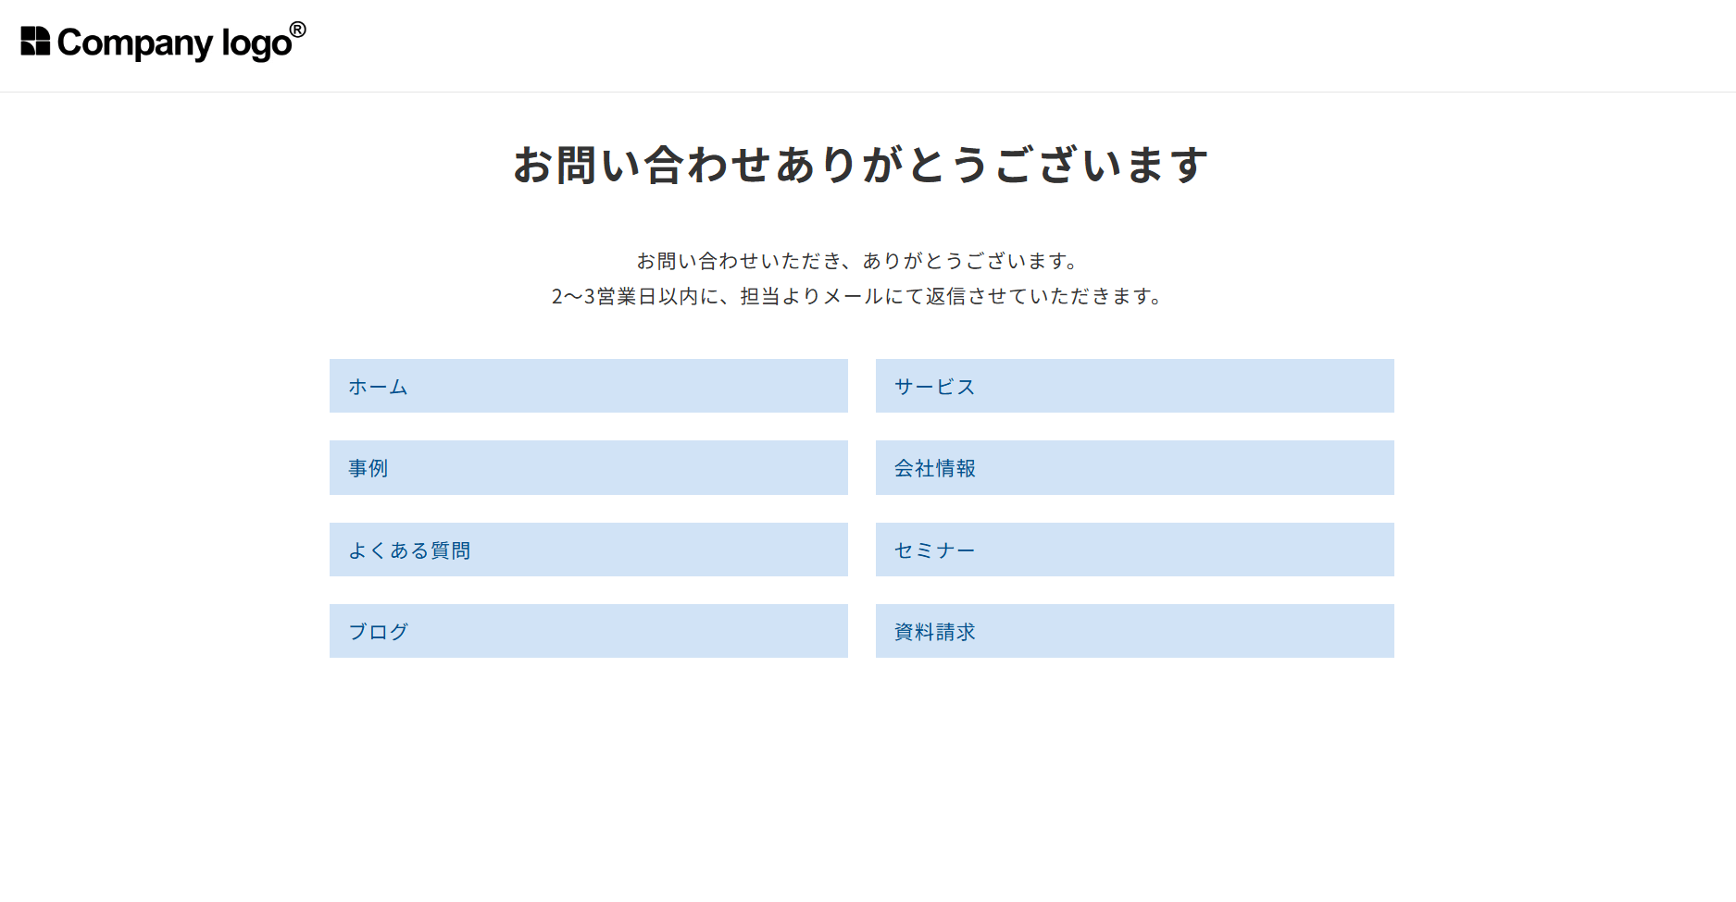The image size is (1736, 902).
Task: Click the registered trademark symbol
Action: tap(298, 30)
